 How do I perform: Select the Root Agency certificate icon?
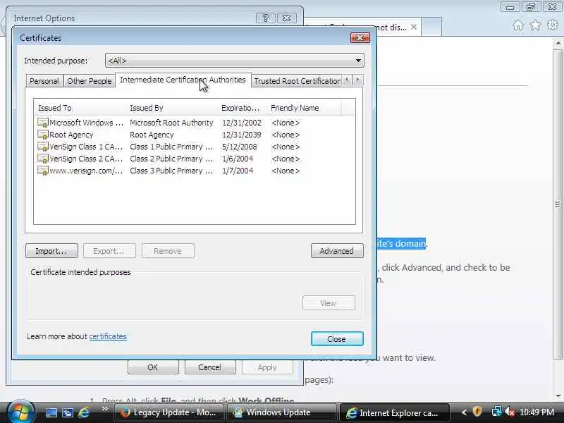pyautogui.click(x=43, y=135)
